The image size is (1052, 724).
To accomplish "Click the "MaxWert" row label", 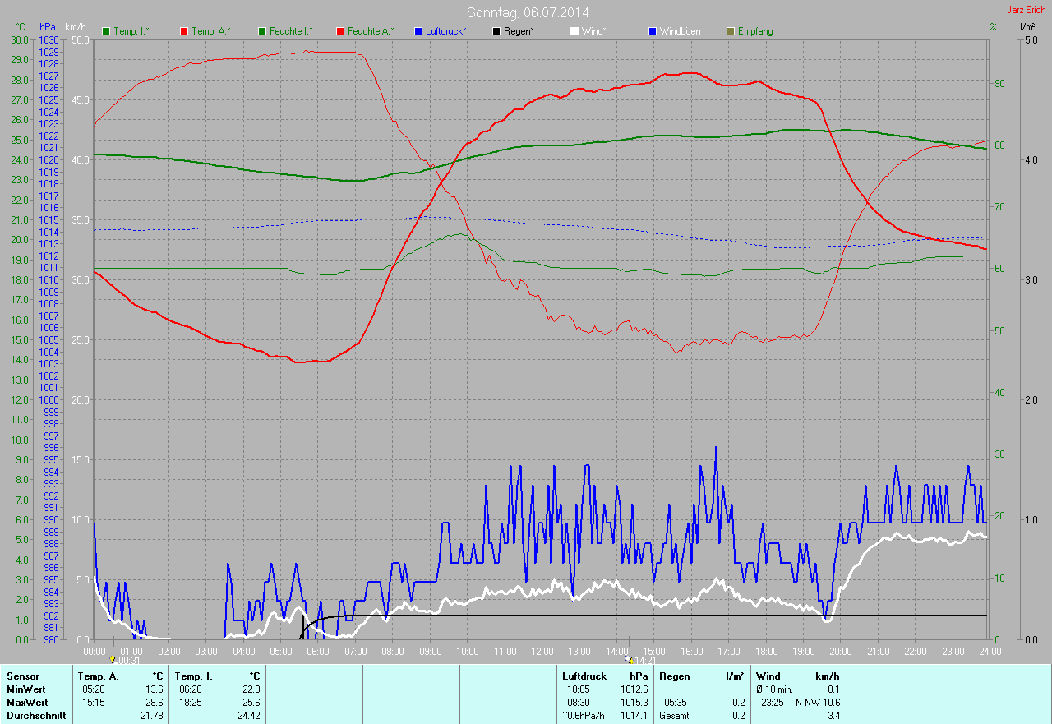I will pyautogui.click(x=28, y=703).
